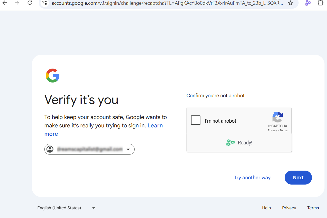Click the purple gears extension icon

tap(308, 3)
